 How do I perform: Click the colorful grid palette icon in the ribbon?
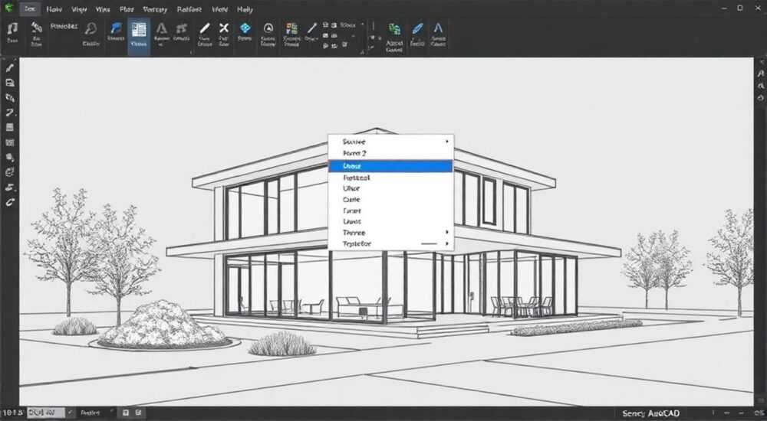[291, 28]
